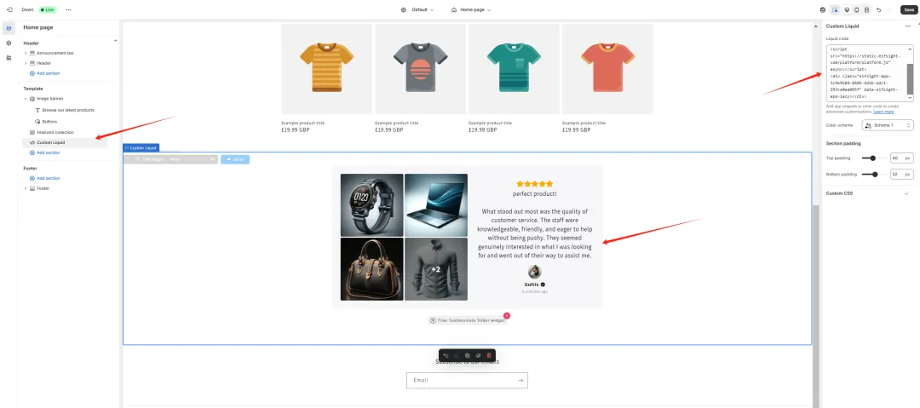Click the exit editor back icon

coord(9,9)
